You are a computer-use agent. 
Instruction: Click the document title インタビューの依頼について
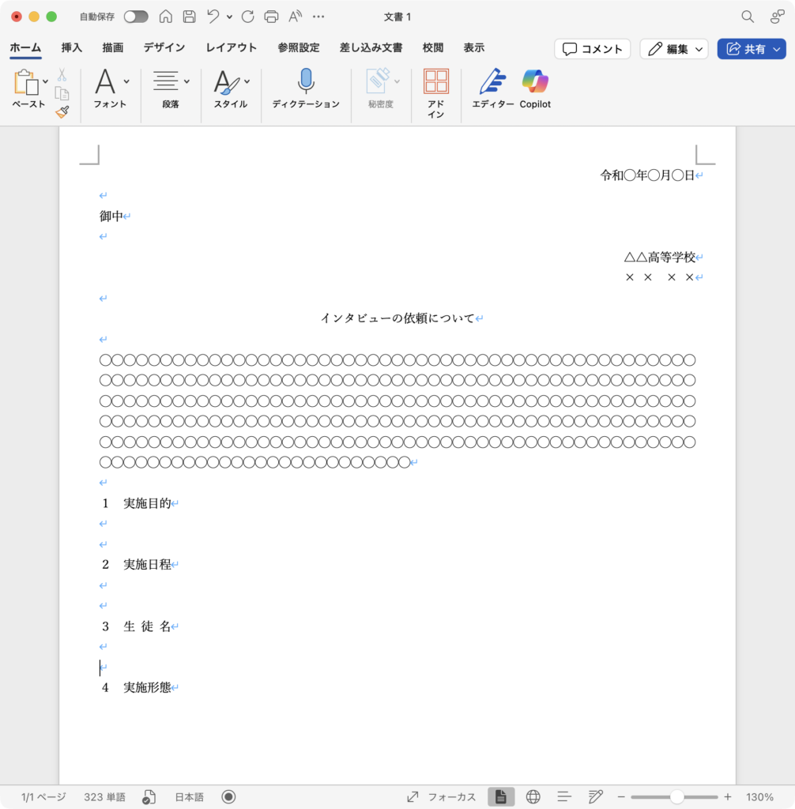397,318
